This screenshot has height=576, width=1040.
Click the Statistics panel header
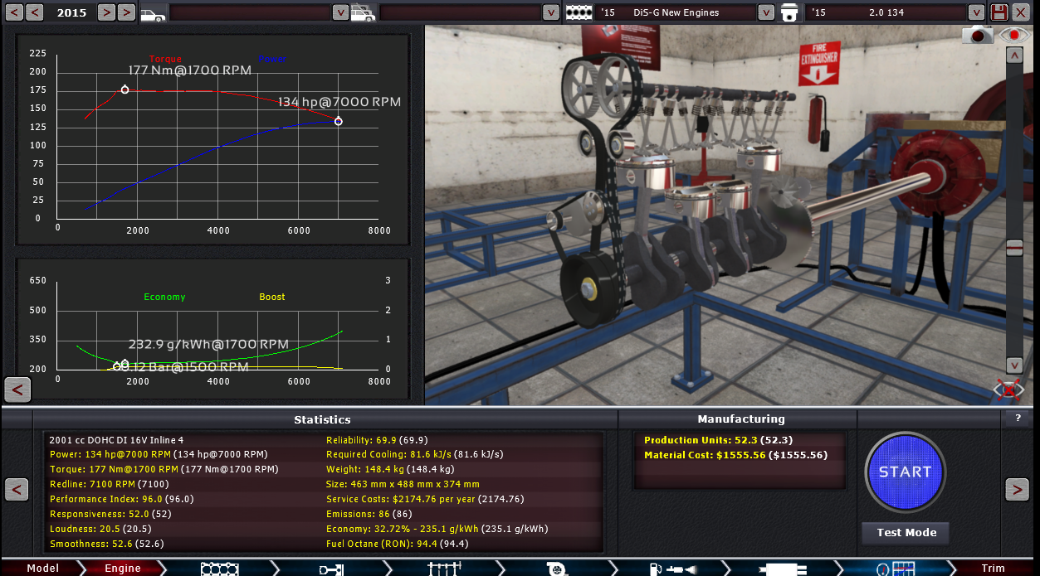click(x=322, y=419)
